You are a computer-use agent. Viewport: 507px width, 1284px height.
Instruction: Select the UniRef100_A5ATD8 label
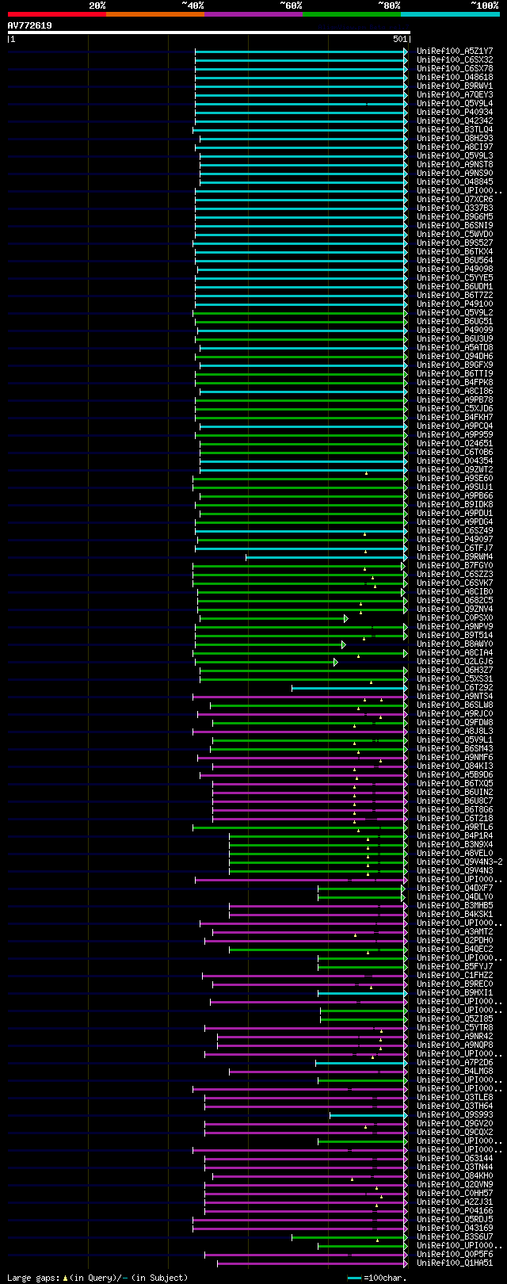click(455, 348)
